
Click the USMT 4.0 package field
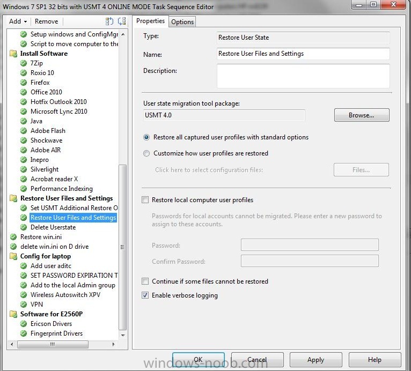tap(224, 115)
